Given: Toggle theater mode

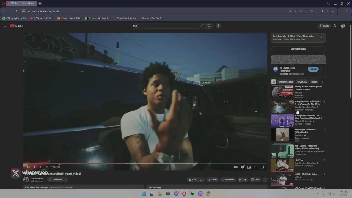Looking at the screenshot, I should pos(255,167).
